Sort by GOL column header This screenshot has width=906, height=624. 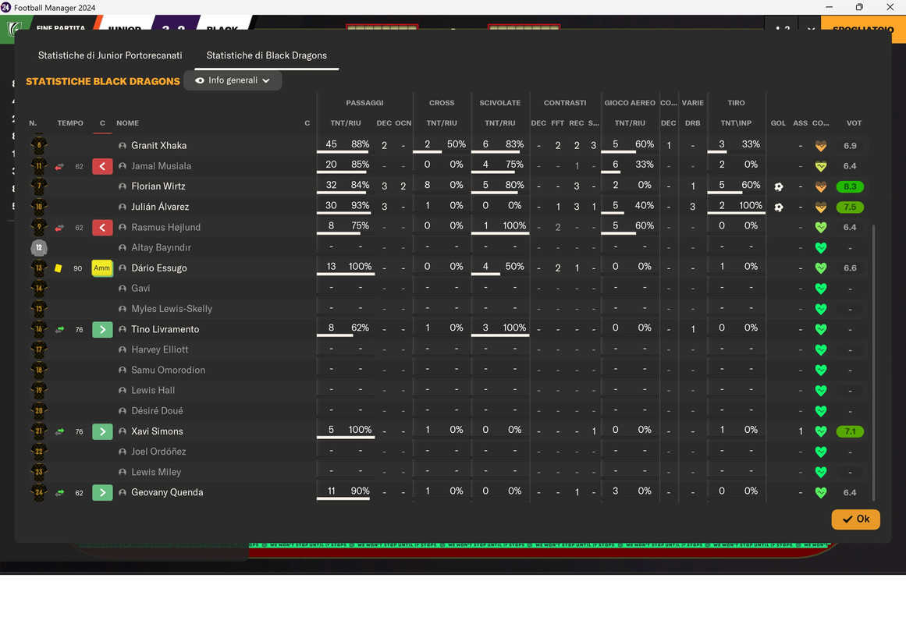[x=778, y=123]
